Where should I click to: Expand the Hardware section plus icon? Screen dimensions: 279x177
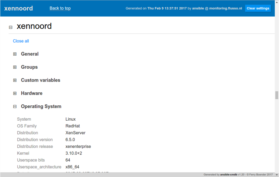click(15, 93)
